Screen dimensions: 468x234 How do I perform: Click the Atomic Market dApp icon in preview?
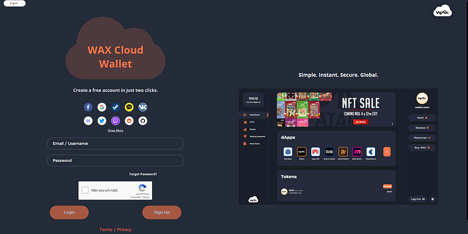pyautogui.click(x=343, y=152)
